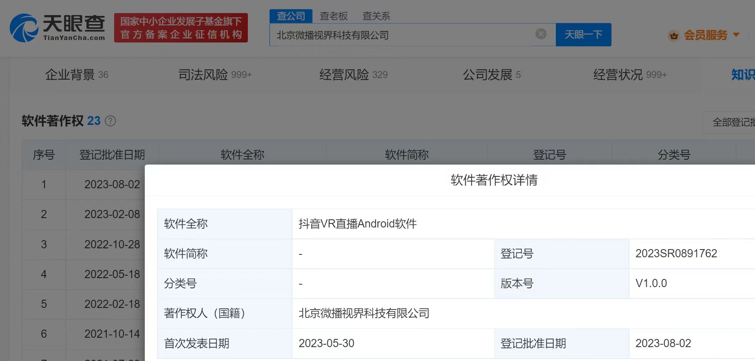This screenshot has height=361, width=755.
Task: Click the 版本号 label cell
Action: [x=562, y=283]
